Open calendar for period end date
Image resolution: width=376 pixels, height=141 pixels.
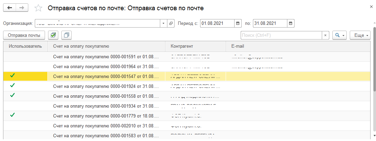[x=290, y=23]
